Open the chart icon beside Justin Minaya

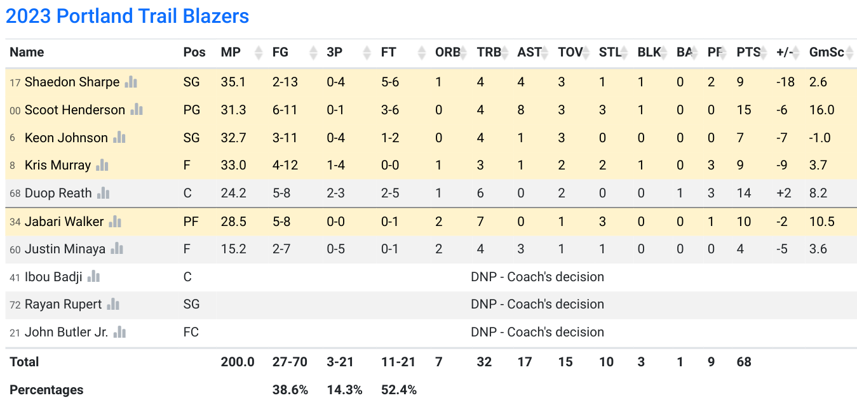click(117, 249)
